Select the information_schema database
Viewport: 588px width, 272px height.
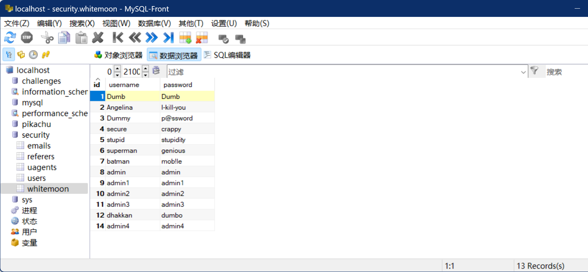[x=50, y=92]
